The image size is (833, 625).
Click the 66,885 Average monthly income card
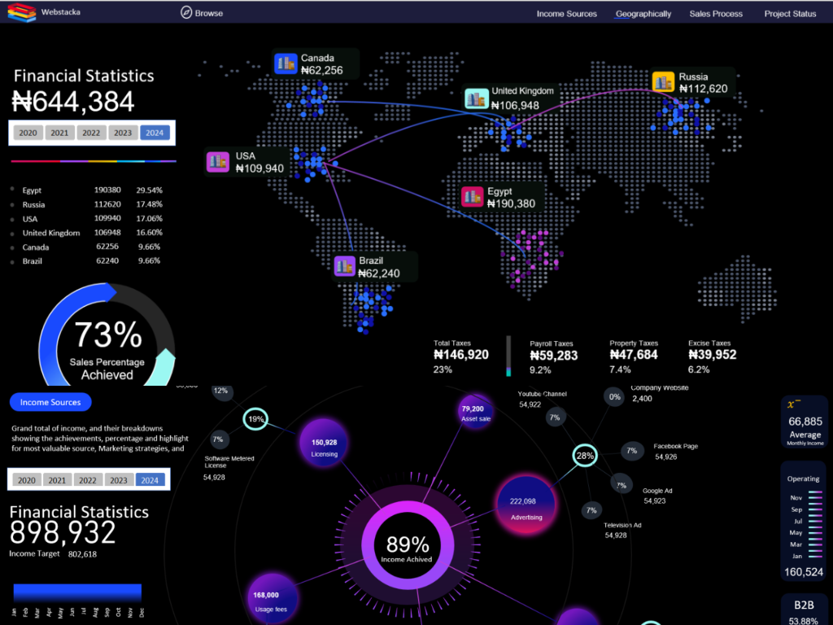click(x=805, y=422)
